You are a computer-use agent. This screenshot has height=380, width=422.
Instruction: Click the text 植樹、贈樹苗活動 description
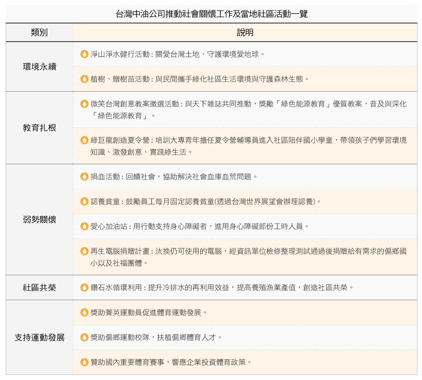click(x=200, y=79)
